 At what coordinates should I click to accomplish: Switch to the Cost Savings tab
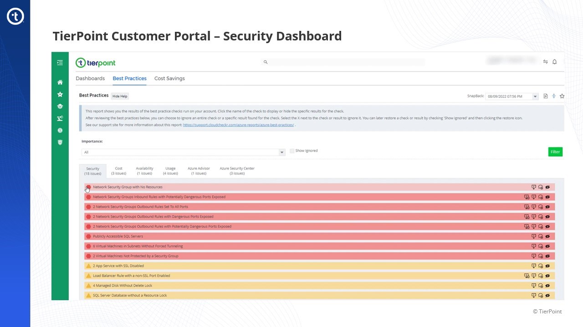click(x=169, y=79)
